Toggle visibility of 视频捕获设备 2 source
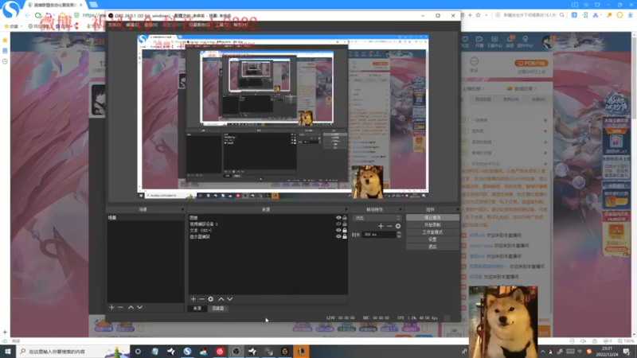 click(338, 224)
